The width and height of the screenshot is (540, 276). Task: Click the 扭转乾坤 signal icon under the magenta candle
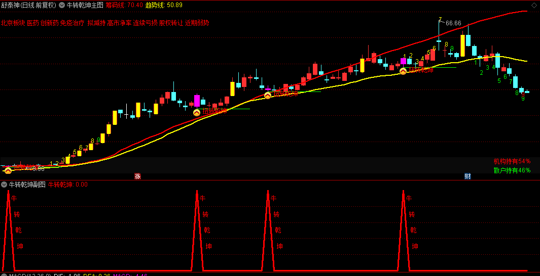[x=197, y=112]
